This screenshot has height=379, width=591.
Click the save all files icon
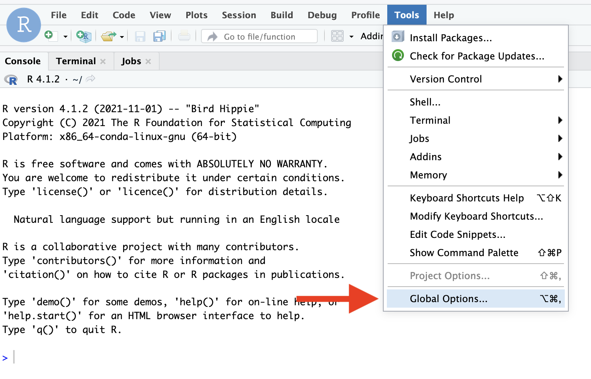pyautogui.click(x=160, y=36)
